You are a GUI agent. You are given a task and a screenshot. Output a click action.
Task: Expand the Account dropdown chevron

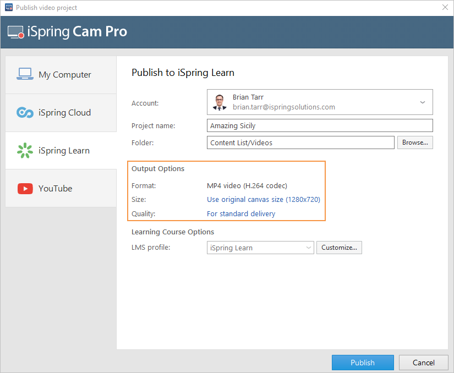[423, 102]
